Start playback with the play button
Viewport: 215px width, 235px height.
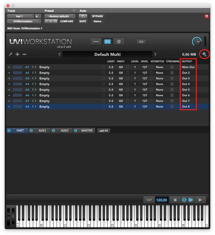[200, 200]
